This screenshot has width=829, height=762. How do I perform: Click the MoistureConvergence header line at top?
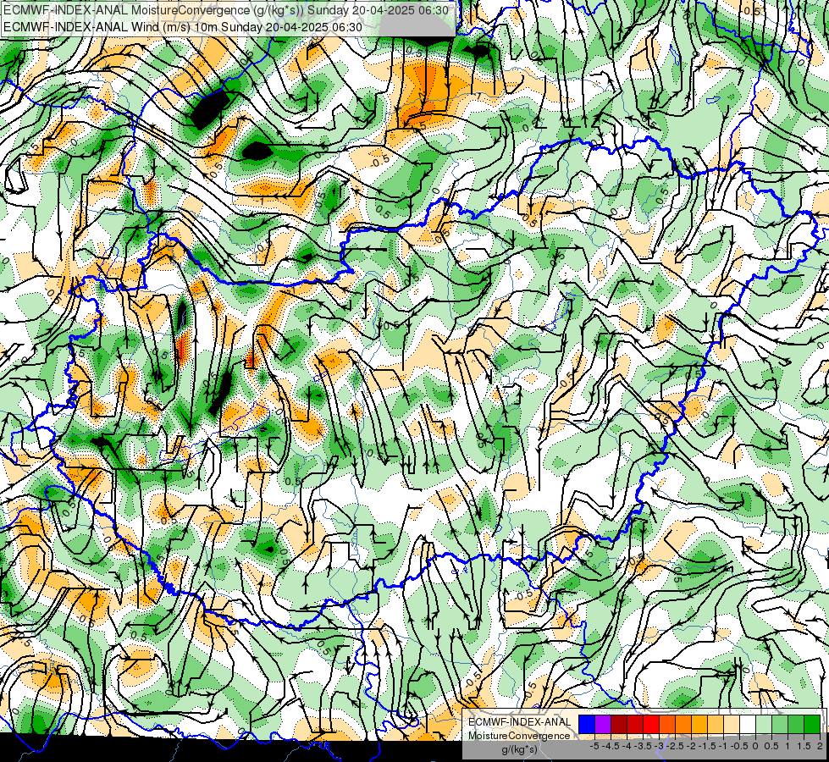pos(226,10)
